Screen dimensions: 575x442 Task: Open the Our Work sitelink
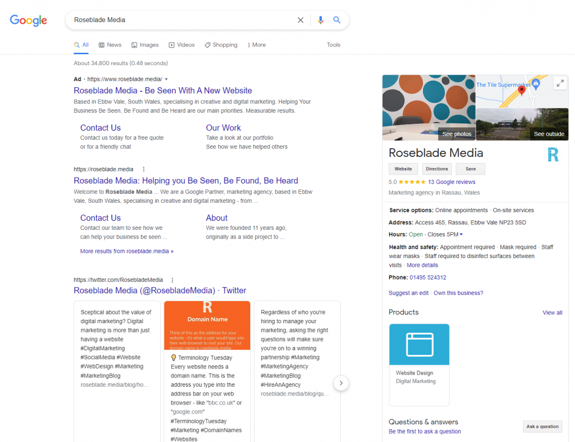[223, 128]
